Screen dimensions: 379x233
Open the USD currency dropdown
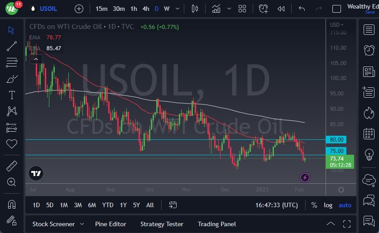tap(337, 25)
